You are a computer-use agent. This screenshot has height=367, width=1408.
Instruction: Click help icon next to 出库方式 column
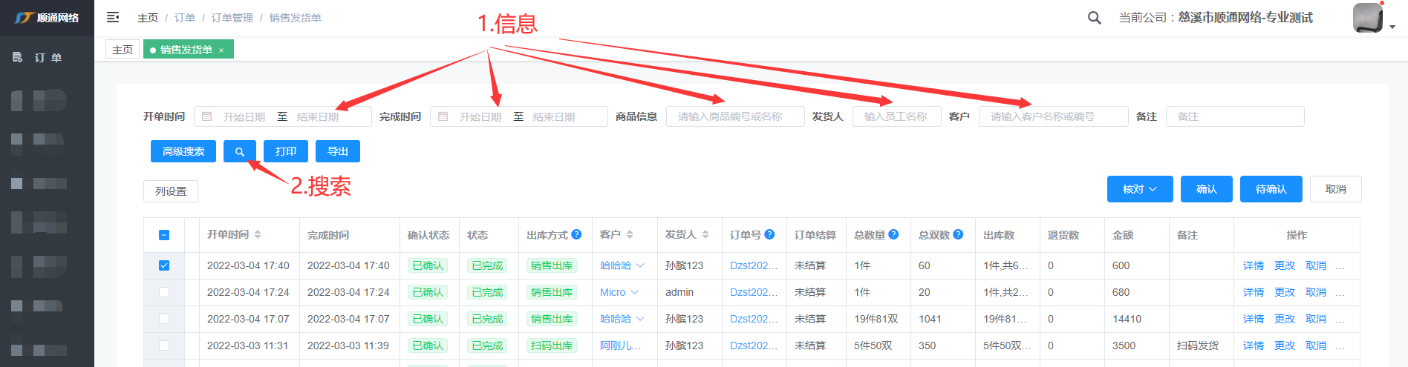coord(576,234)
